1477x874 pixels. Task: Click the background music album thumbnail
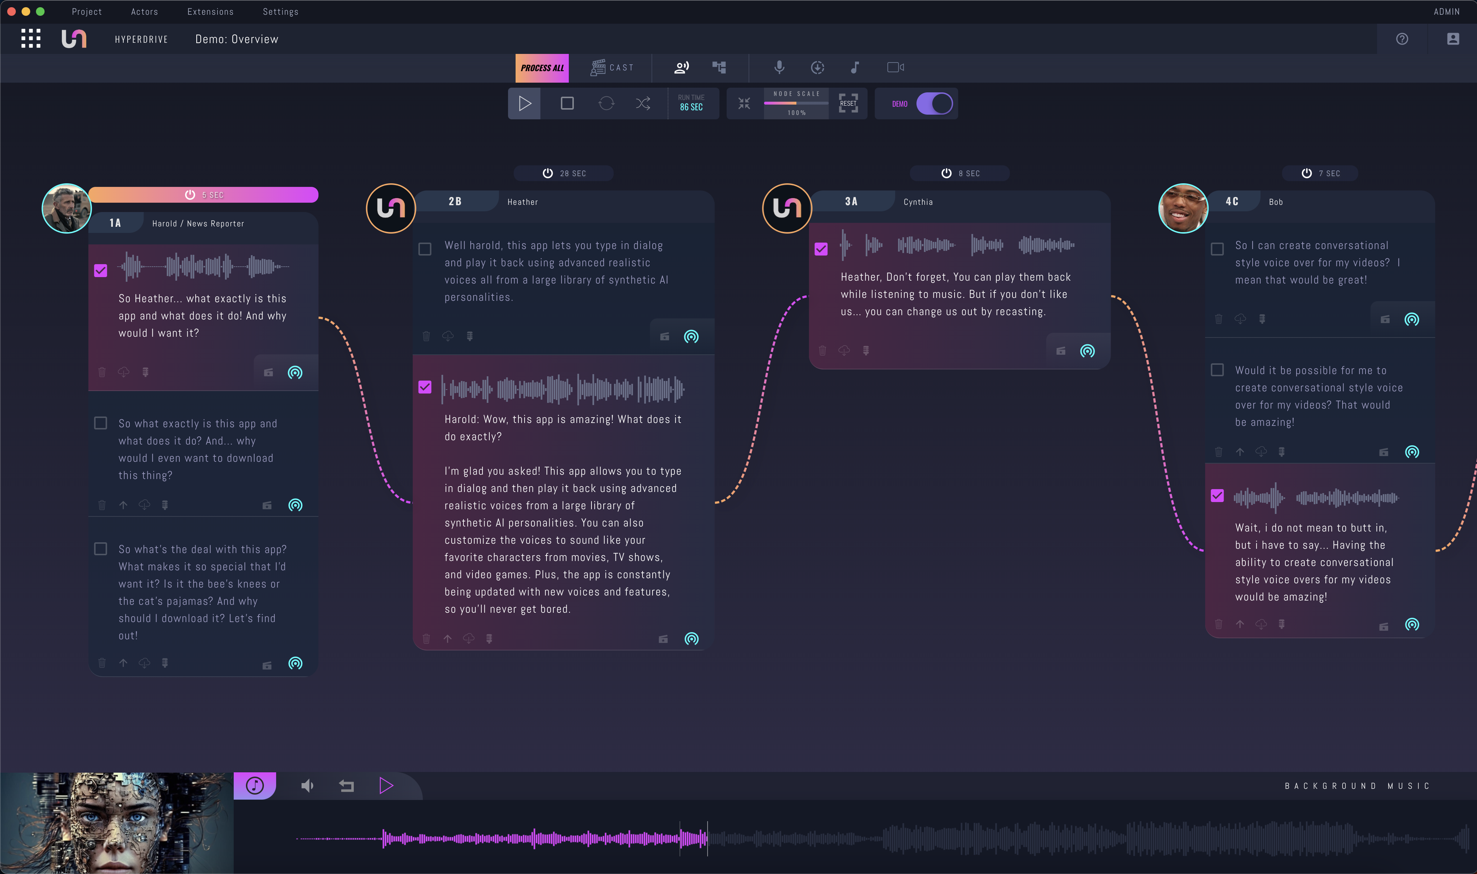click(x=116, y=823)
